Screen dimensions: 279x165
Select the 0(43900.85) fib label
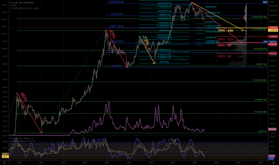[x=210, y=7]
